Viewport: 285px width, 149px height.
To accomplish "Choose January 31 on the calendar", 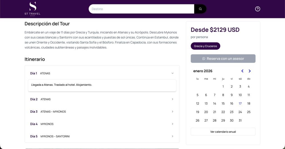I will tap(240, 120).
